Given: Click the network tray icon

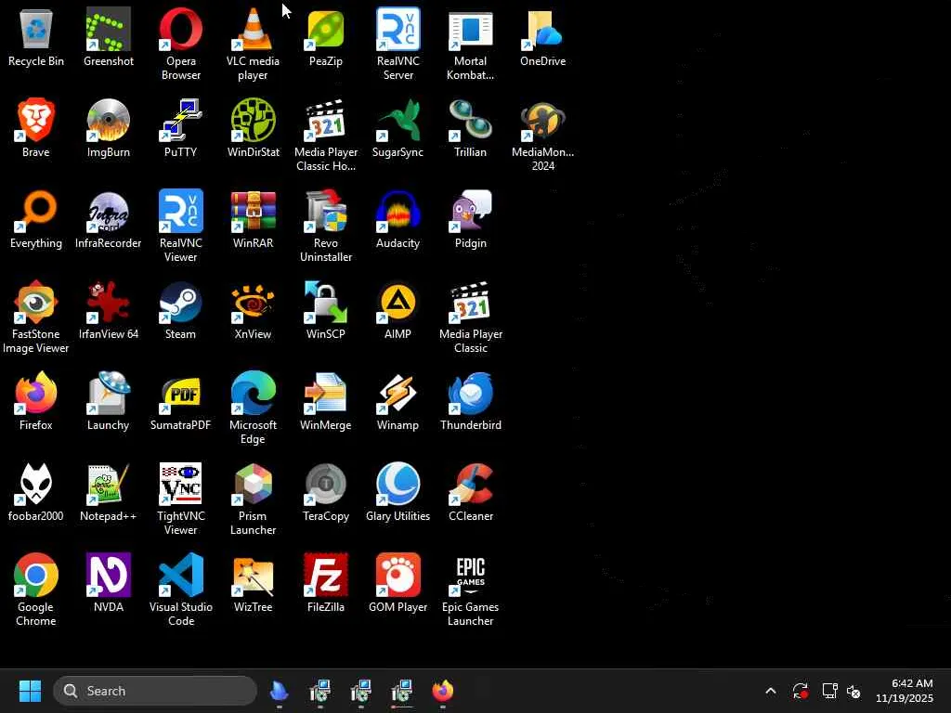Looking at the screenshot, I should (x=829, y=691).
